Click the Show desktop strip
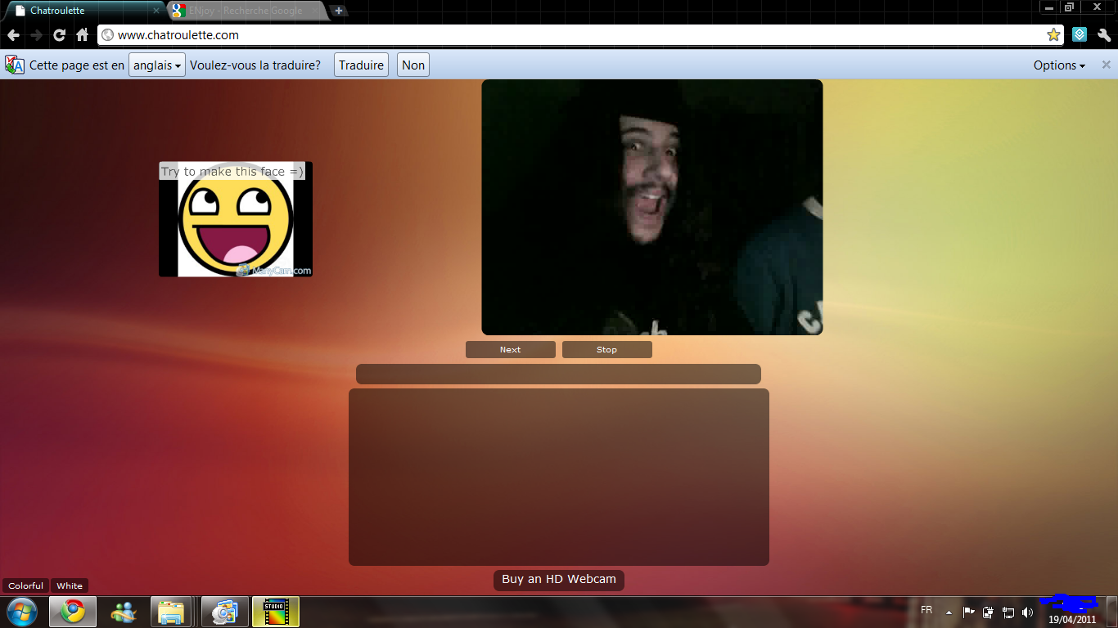Image resolution: width=1118 pixels, height=628 pixels. (1112, 612)
